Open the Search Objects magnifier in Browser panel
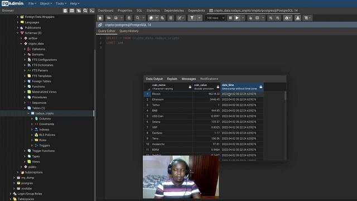This screenshot has height=201, width=357. tap(85, 11)
